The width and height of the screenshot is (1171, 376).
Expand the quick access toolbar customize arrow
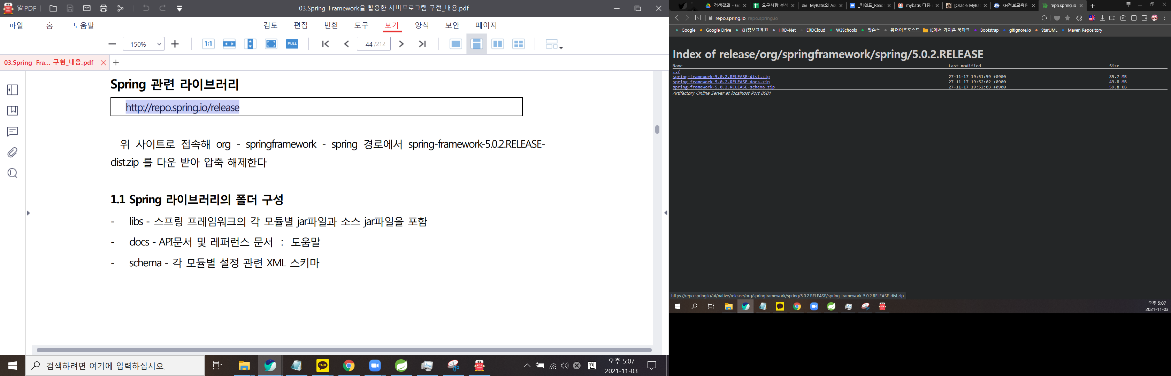click(x=179, y=9)
